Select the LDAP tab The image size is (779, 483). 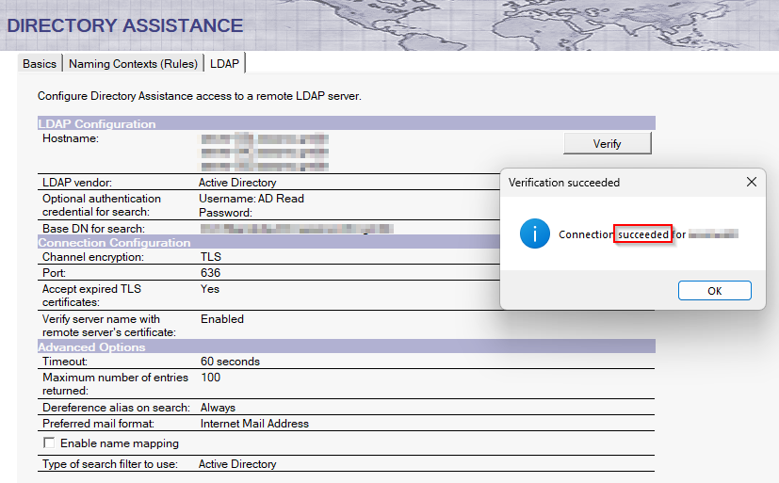click(225, 64)
